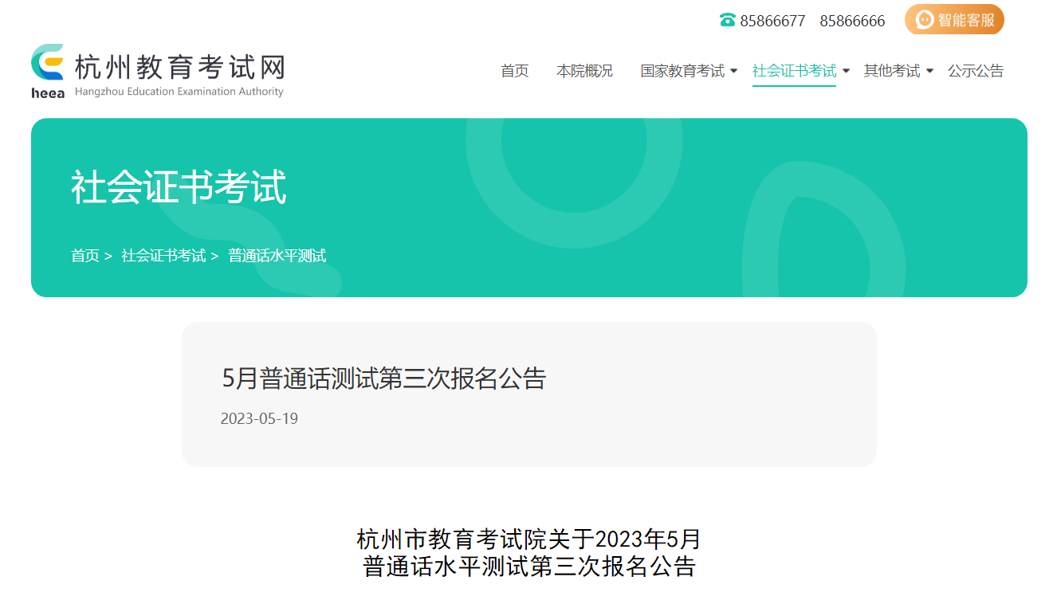Click the 社会证书考试 breadcrumb link
Viewport: 1049px width, 600px height.
pos(163,256)
